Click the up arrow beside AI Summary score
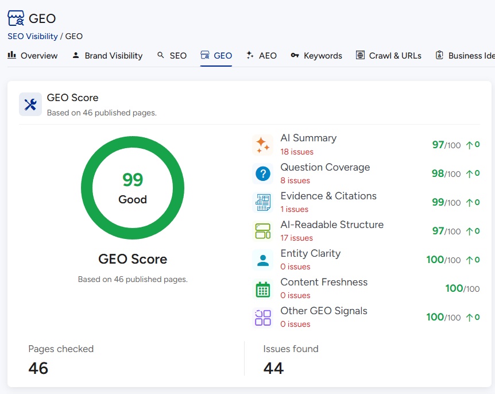Screen dimensions: 495x394 (x=469, y=145)
